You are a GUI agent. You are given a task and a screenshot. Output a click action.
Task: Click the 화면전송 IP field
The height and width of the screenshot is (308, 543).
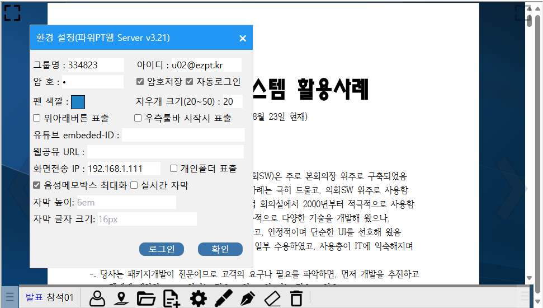pos(124,169)
